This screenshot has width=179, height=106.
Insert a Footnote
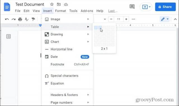[67, 64]
